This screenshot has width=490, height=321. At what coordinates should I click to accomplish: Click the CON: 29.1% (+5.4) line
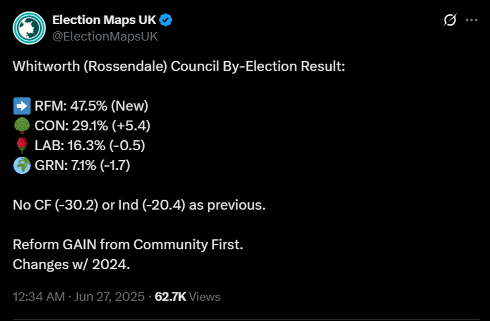[x=92, y=126]
